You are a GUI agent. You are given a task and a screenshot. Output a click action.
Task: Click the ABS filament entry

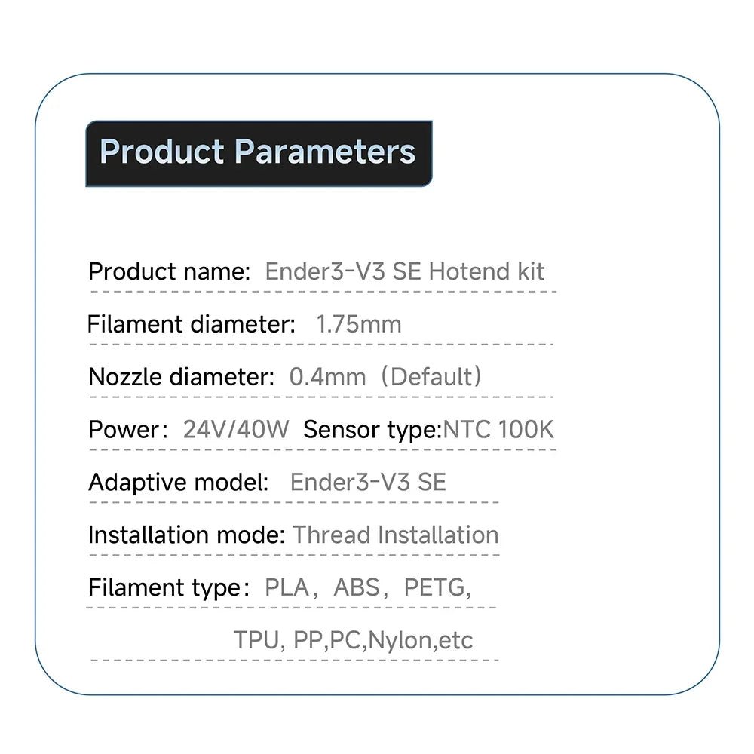357,587
